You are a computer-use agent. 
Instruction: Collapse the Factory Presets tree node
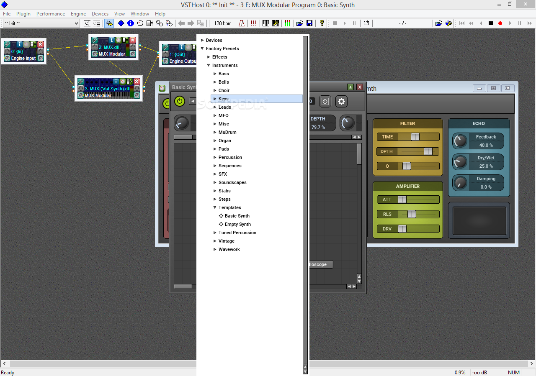pyautogui.click(x=202, y=49)
